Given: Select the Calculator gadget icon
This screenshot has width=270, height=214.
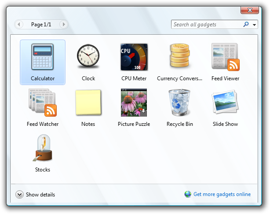Looking at the screenshot, I should [43, 57].
